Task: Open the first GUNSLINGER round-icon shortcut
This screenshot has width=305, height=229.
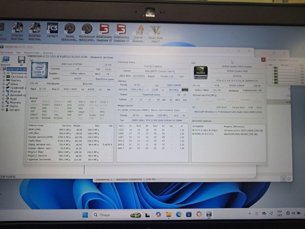Action: pyautogui.click(x=69, y=32)
